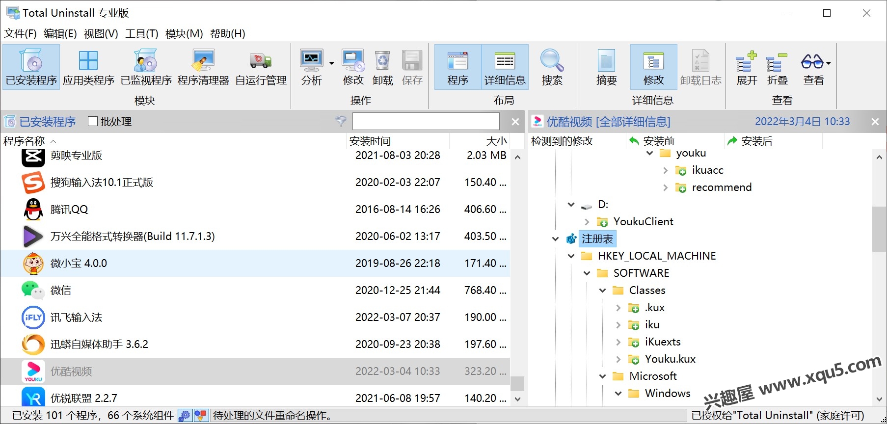This screenshot has height=424, width=887.
Task: Select the 腾讯QQ penguin icon
Action: (x=33, y=210)
